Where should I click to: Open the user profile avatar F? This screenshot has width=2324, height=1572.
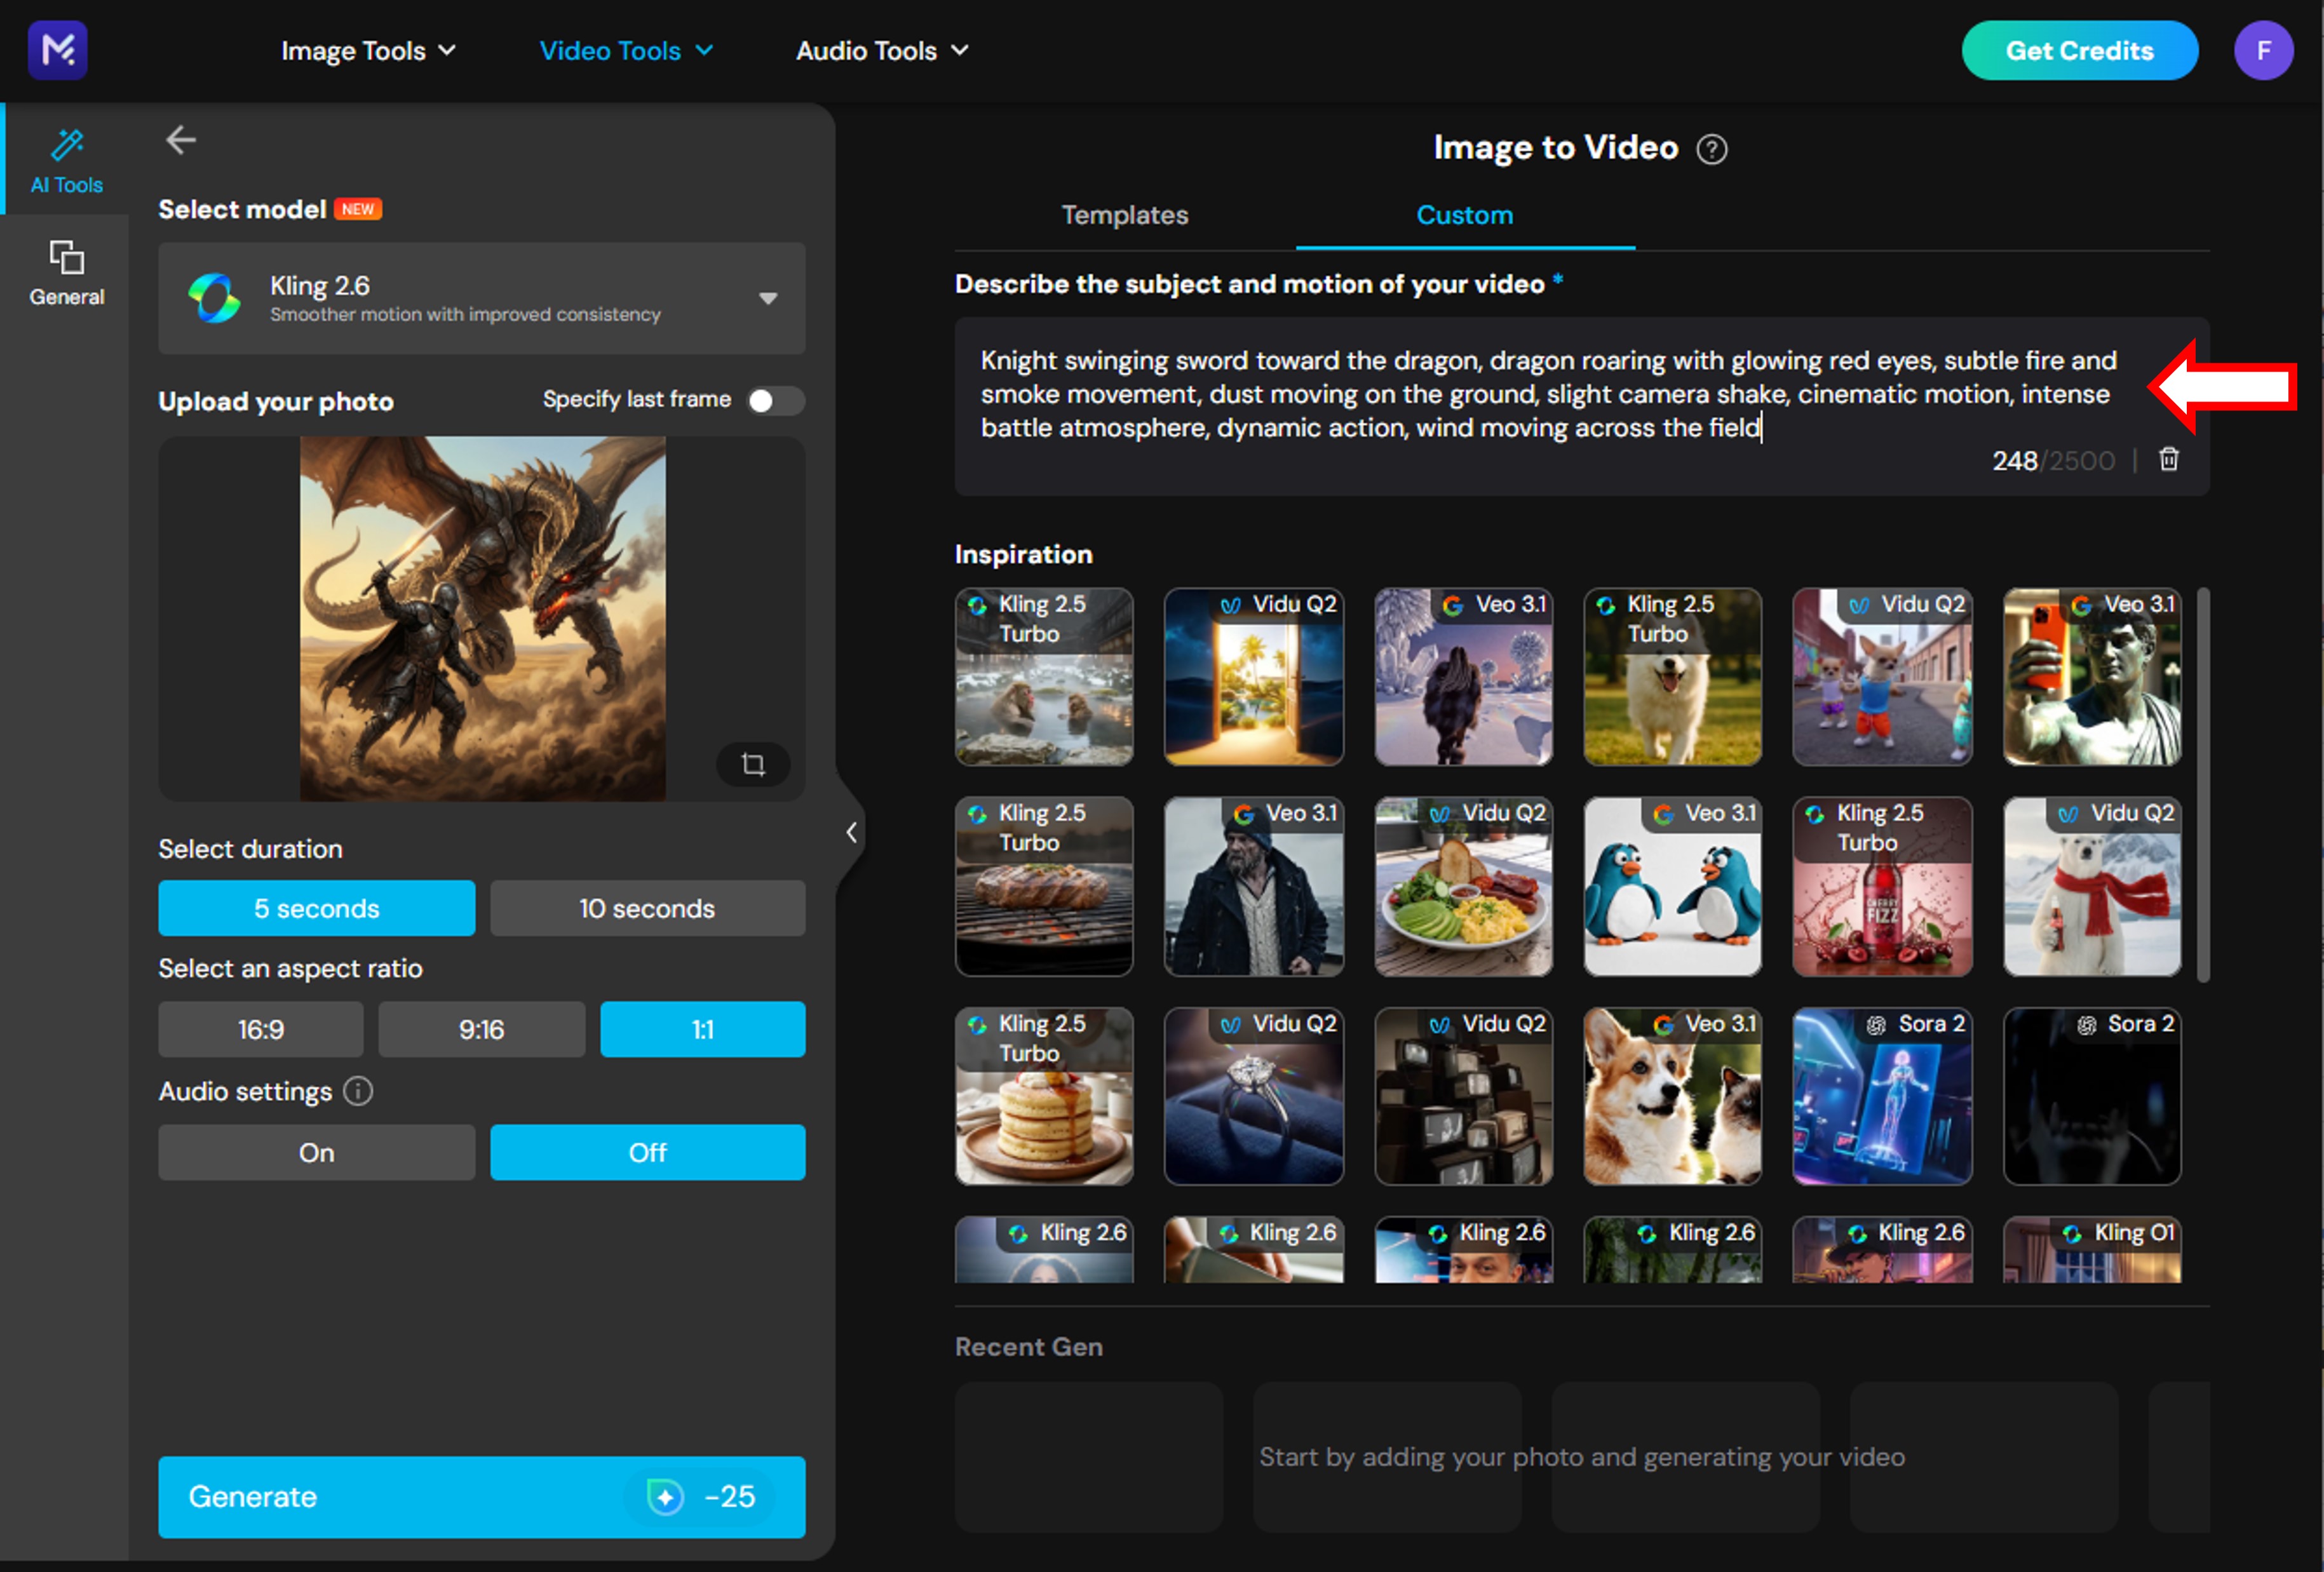pyautogui.click(x=2263, y=50)
